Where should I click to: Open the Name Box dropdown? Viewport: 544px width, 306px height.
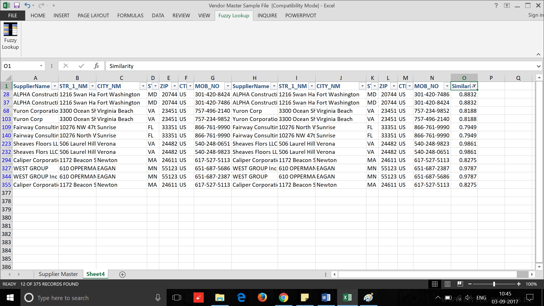pos(41,66)
